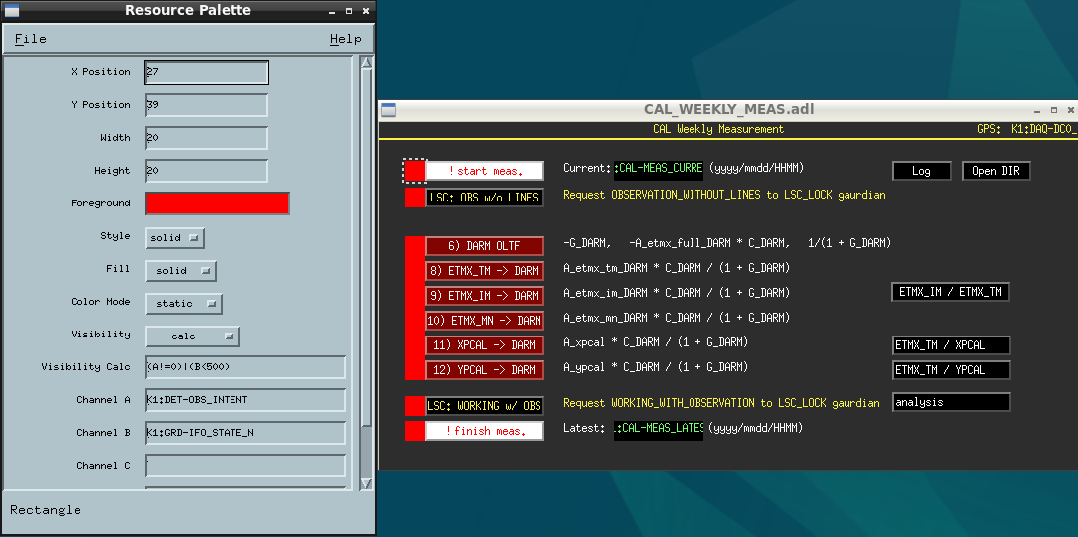This screenshot has width=1078, height=537.
Task: Select the red rectangle beside LSC: WORKING w/ OBS
Action: pyautogui.click(x=415, y=406)
